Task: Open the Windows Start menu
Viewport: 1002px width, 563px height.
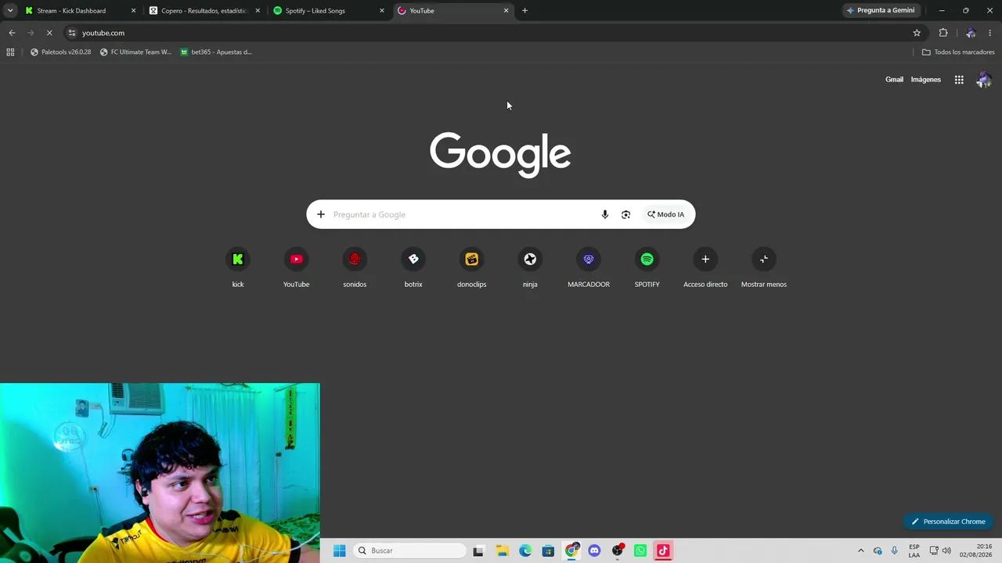Action: point(339,550)
